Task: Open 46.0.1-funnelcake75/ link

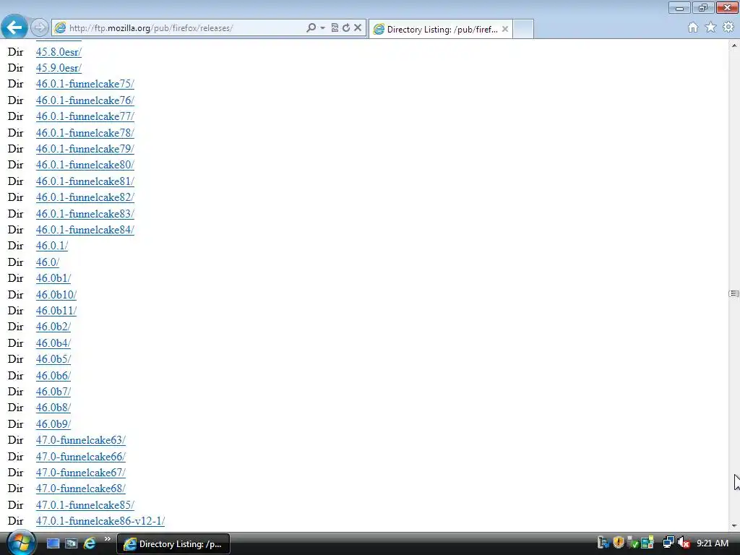Action: (85, 84)
